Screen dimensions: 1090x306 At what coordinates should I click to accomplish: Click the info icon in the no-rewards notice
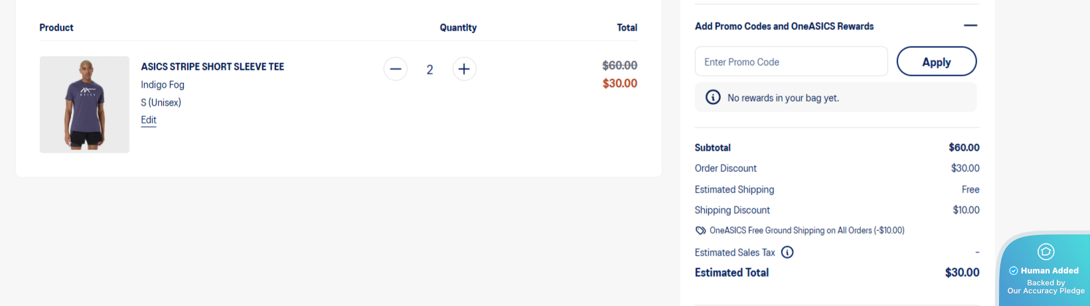[x=713, y=98]
